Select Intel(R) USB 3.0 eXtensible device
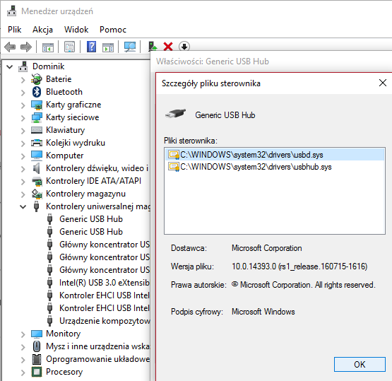The height and width of the screenshot is (381, 392). click(104, 283)
